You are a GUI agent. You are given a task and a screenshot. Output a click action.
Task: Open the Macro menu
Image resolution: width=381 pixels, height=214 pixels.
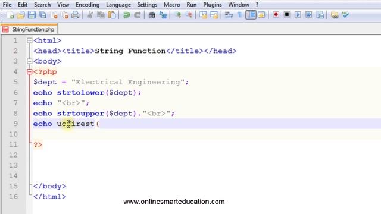click(172, 5)
